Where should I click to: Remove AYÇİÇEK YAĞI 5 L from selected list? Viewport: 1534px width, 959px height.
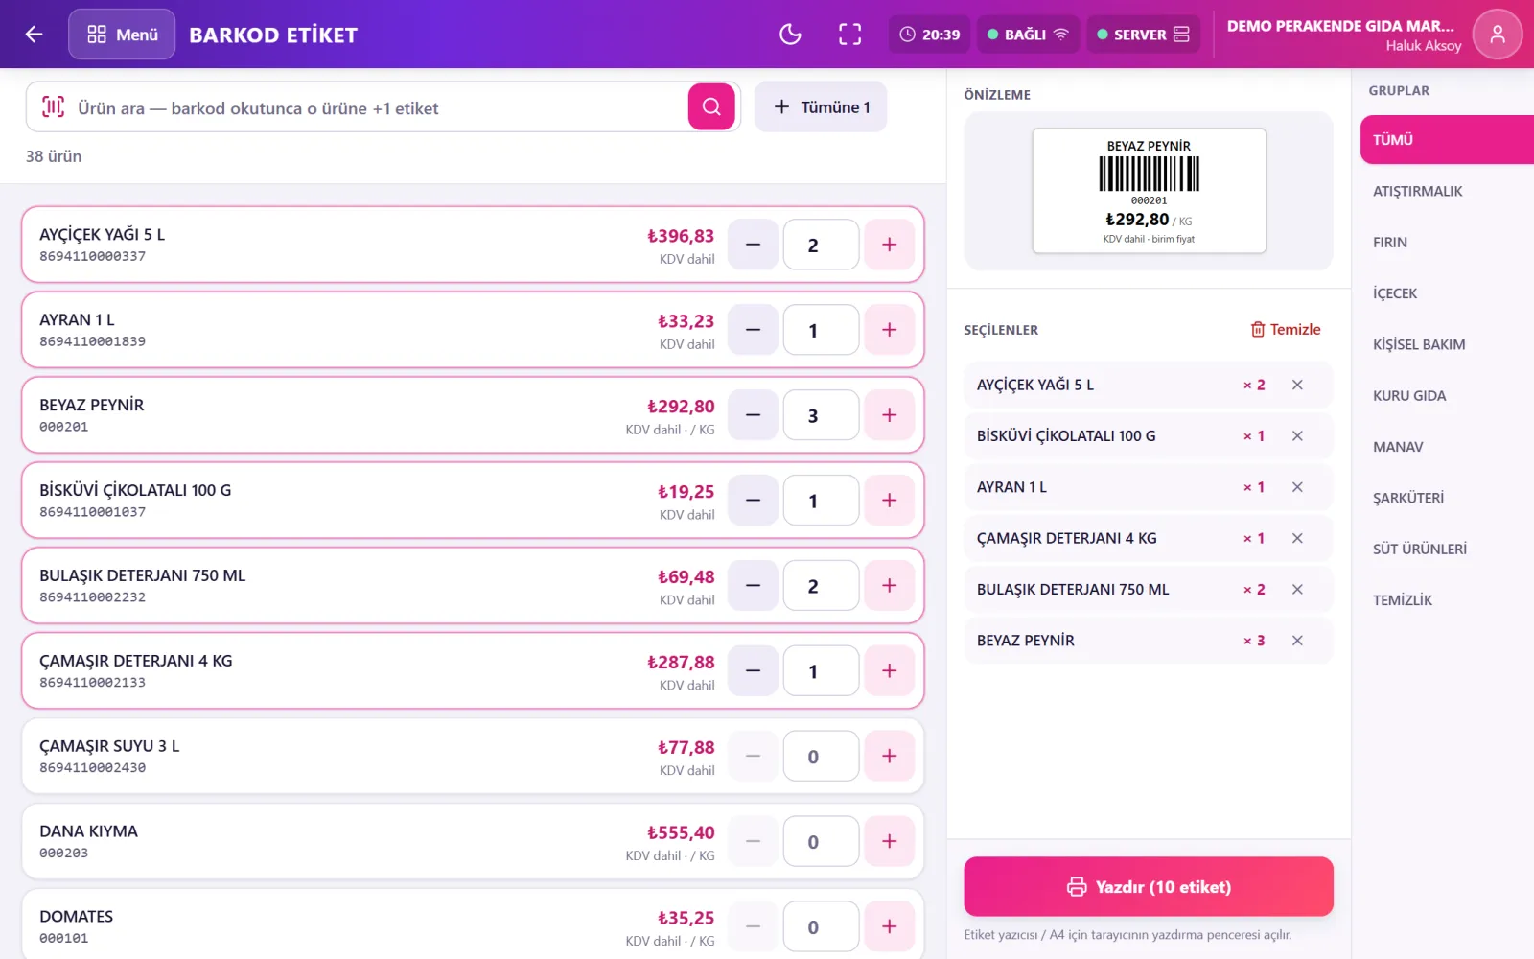[1297, 385]
